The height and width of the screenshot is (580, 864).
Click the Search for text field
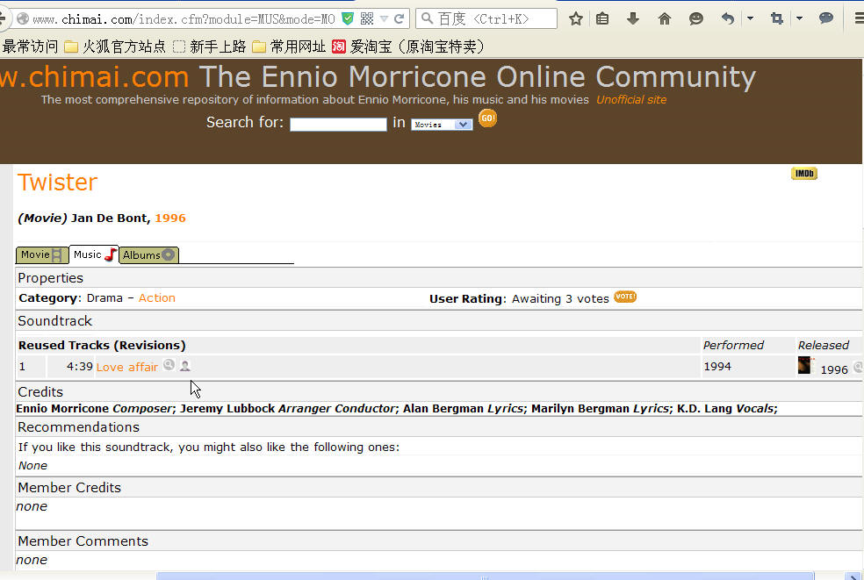[x=338, y=125]
